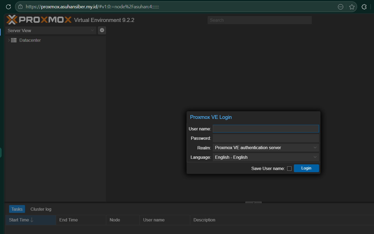
Task: Sort by Start Time column
Action: coord(31,220)
